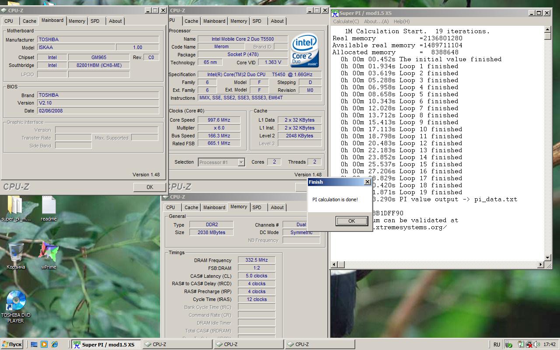This screenshot has height=350, width=560.
Task: Click OK in the Finish dialog
Action: coord(351,221)
